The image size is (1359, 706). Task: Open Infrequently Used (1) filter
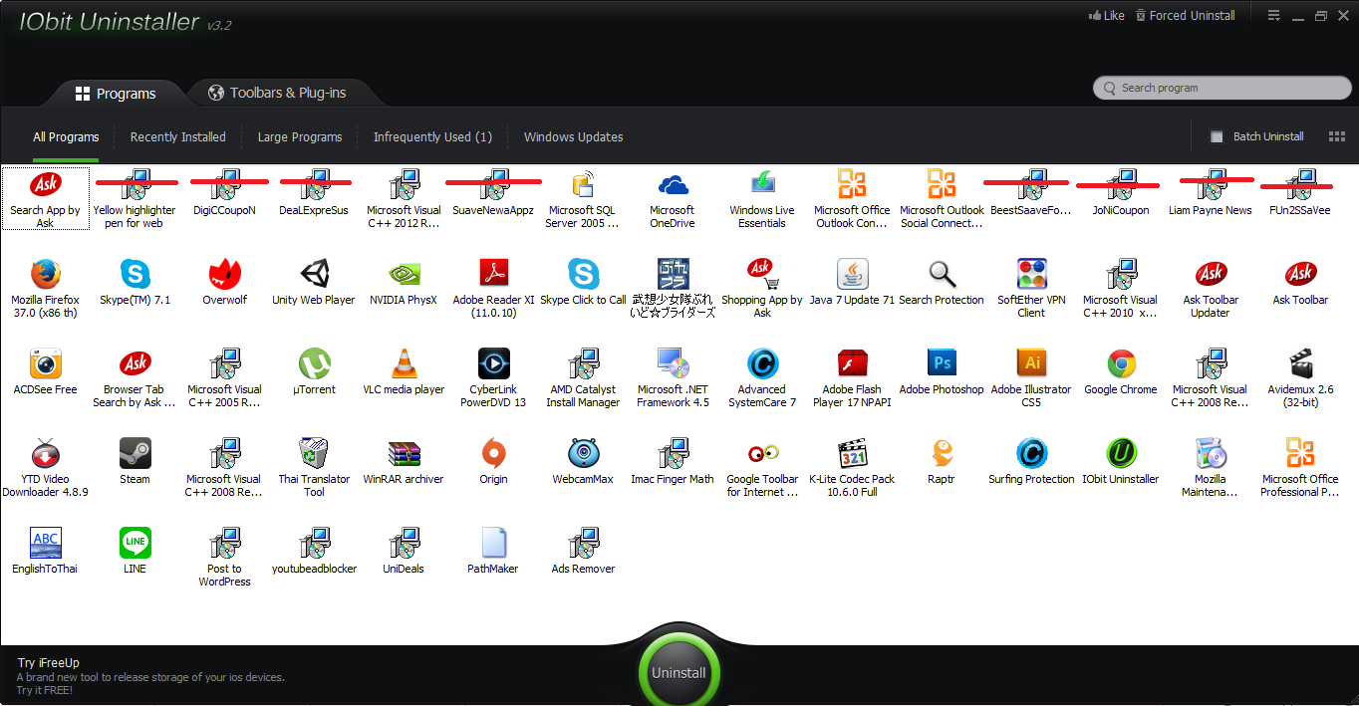432,137
